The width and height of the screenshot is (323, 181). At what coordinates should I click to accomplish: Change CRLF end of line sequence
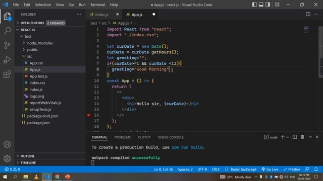216,169
